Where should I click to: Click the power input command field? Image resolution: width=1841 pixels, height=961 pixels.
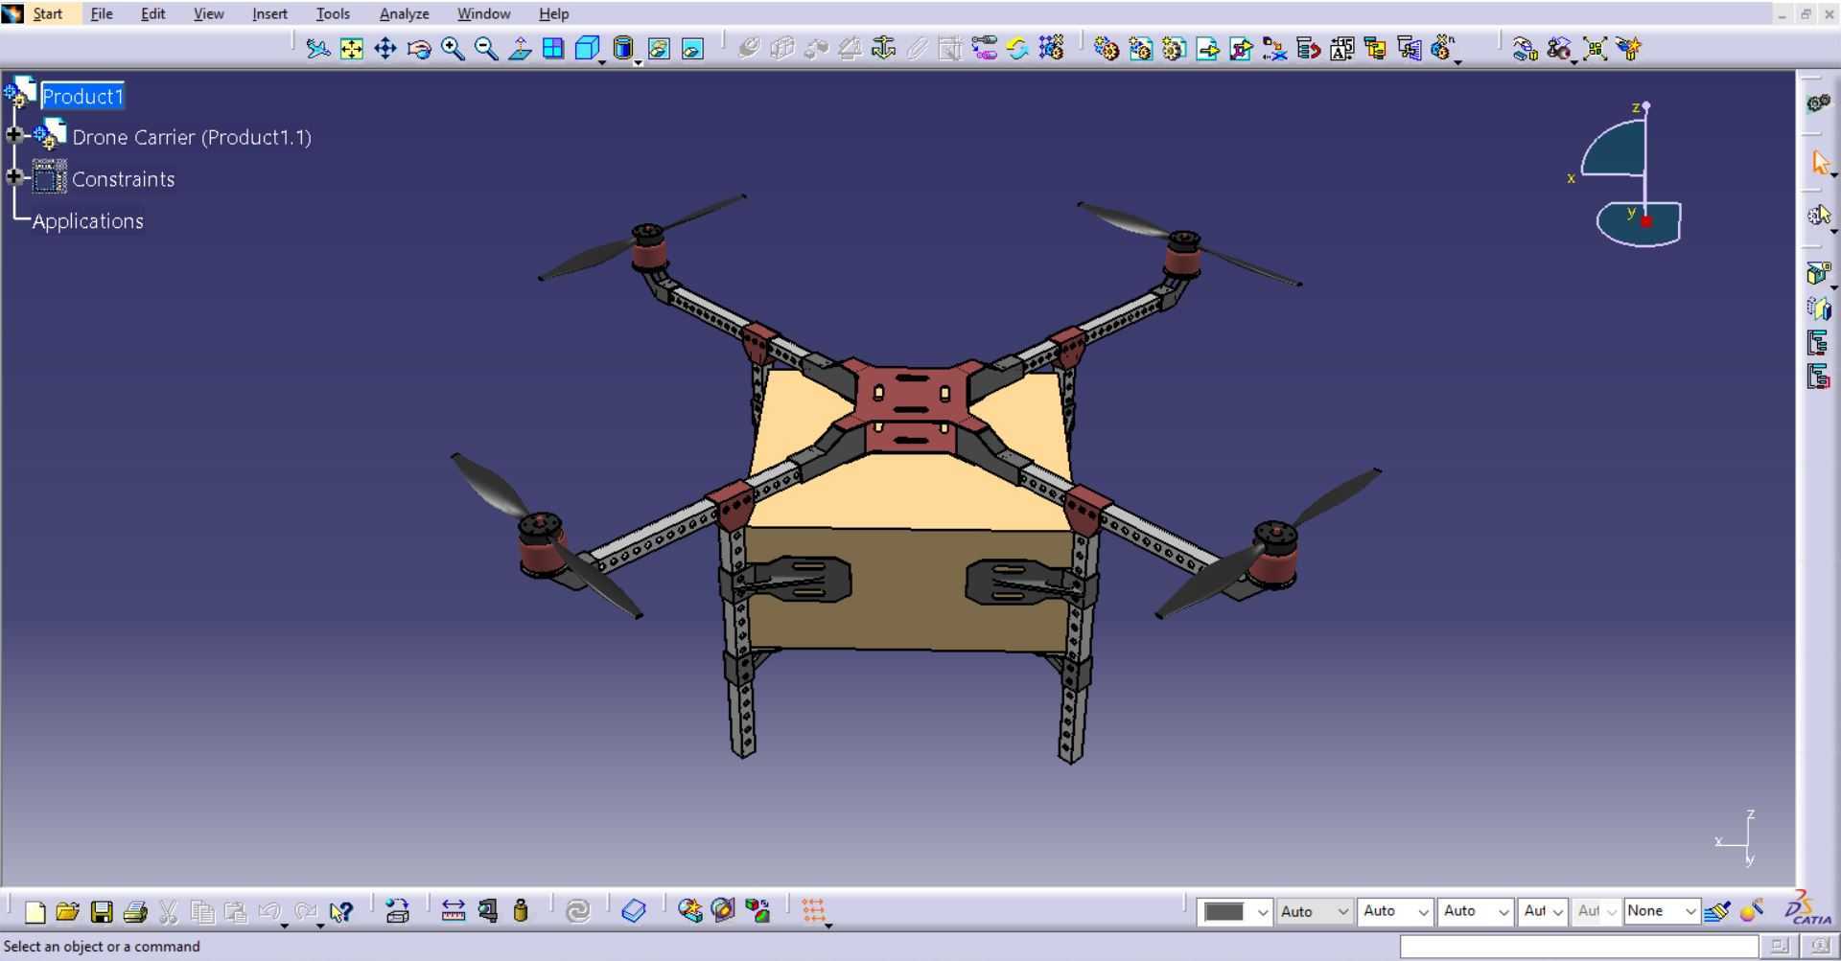(1578, 947)
